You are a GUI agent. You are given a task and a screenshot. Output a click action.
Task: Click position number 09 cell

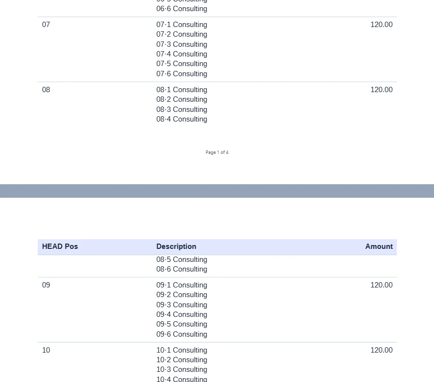coord(46,285)
